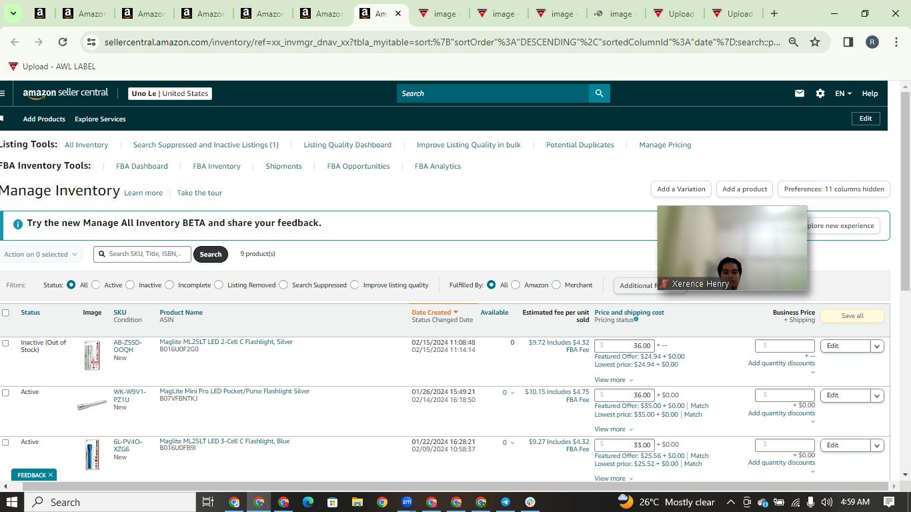This screenshot has height=512, width=911.
Task: Click the zoom magnifier in address bar
Action: point(794,42)
